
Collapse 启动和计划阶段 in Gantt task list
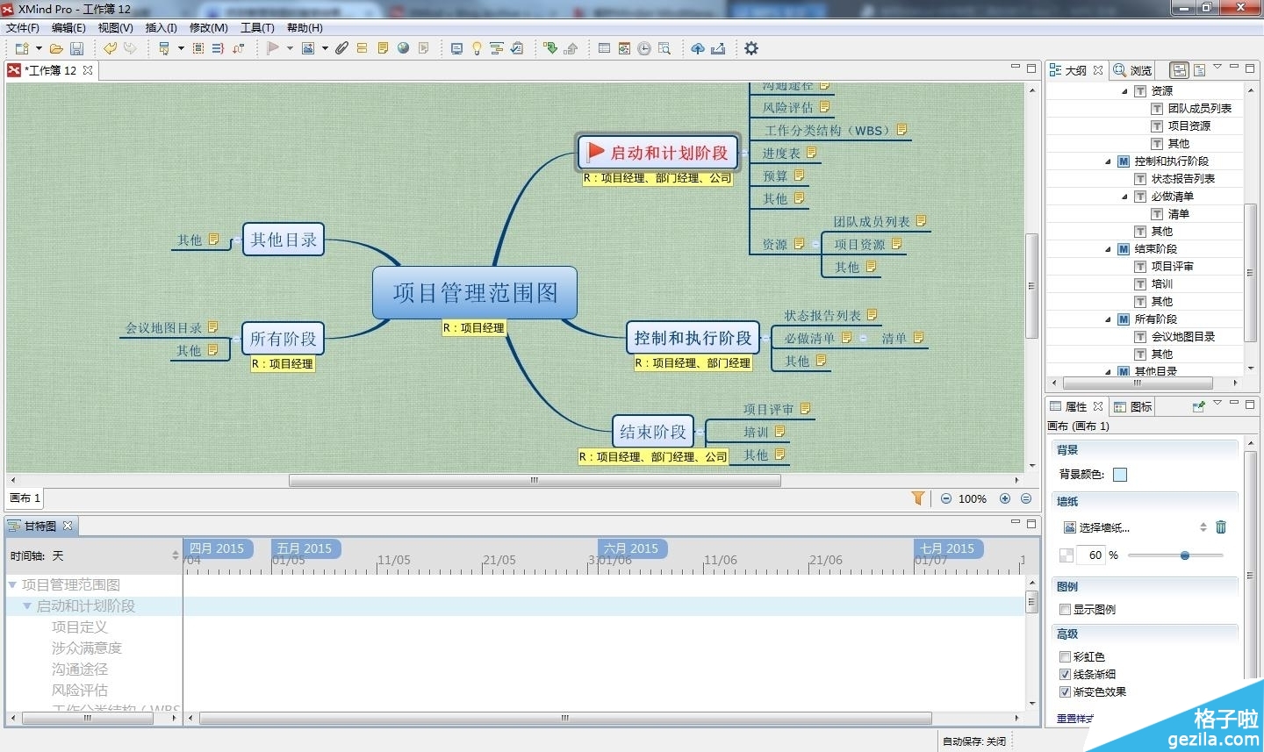[x=27, y=605]
